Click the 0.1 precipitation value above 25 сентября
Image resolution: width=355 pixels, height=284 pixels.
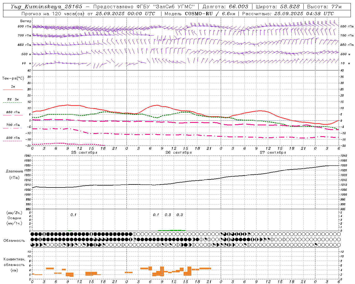(x=73, y=215)
